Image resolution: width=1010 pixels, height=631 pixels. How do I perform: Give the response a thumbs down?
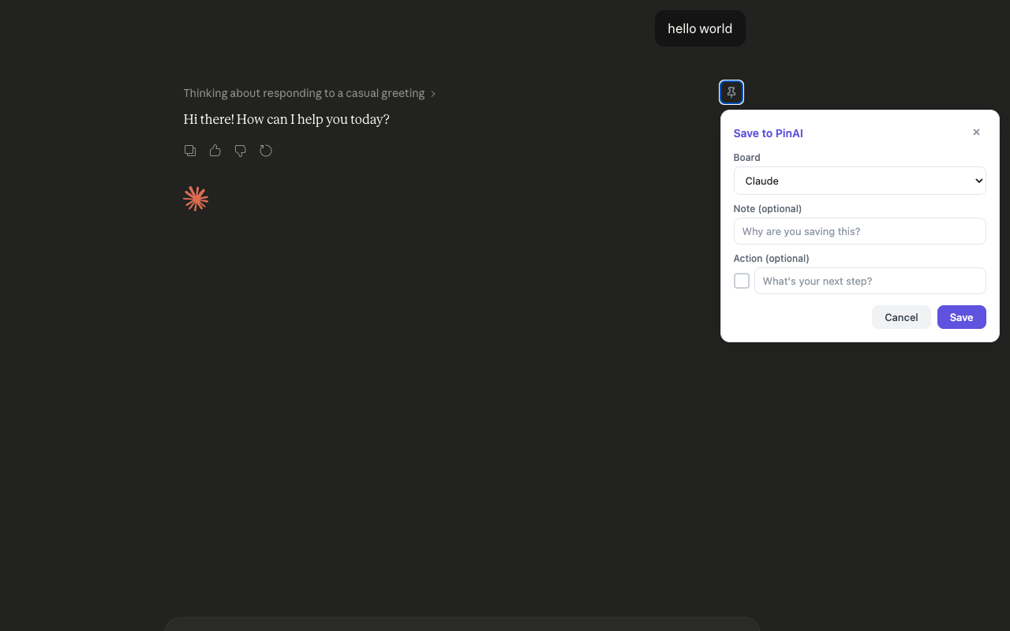tap(241, 151)
